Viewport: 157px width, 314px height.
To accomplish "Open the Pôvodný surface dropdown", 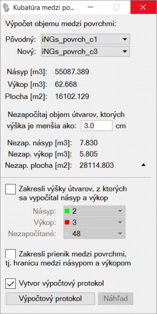I will coord(85,40).
